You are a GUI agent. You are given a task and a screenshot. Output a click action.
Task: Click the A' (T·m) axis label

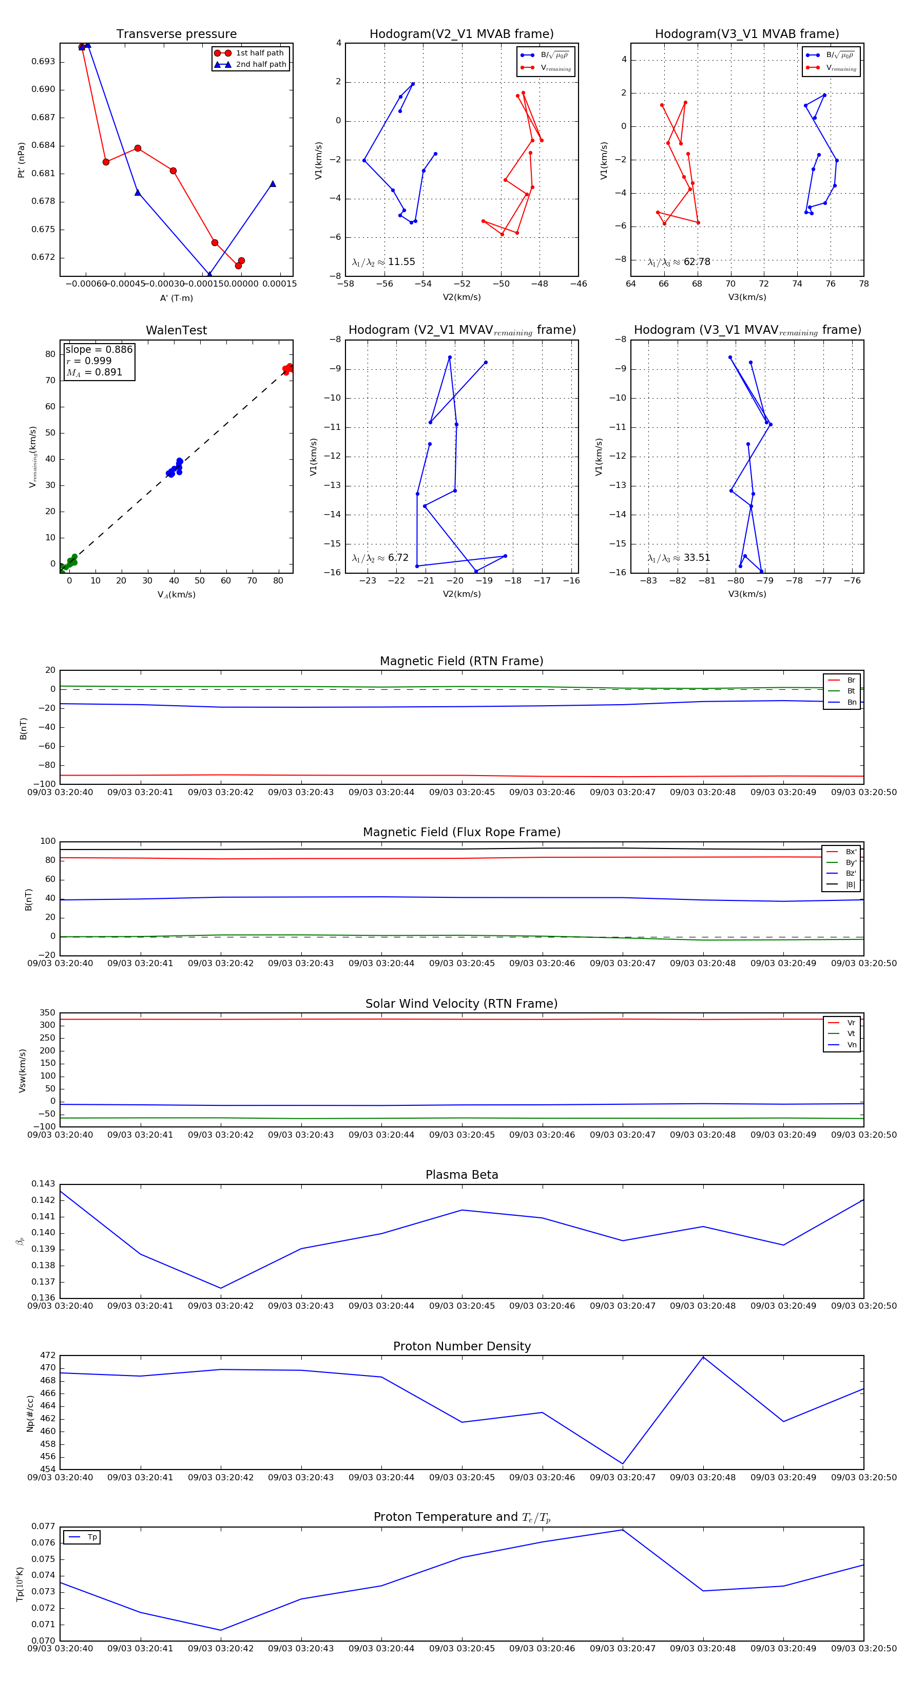pyautogui.click(x=176, y=298)
